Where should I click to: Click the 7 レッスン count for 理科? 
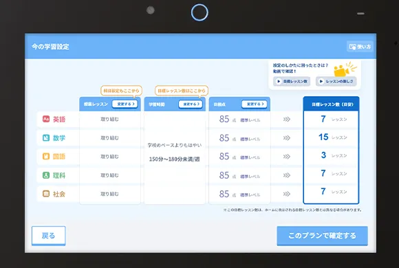pos(334,173)
